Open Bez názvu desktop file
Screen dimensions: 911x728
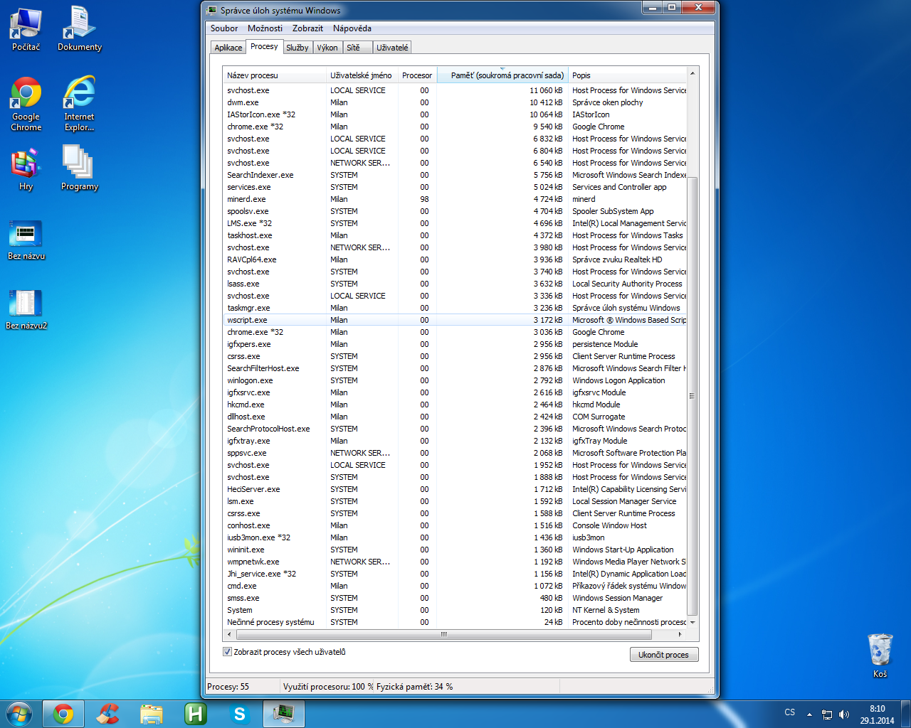(x=26, y=240)
